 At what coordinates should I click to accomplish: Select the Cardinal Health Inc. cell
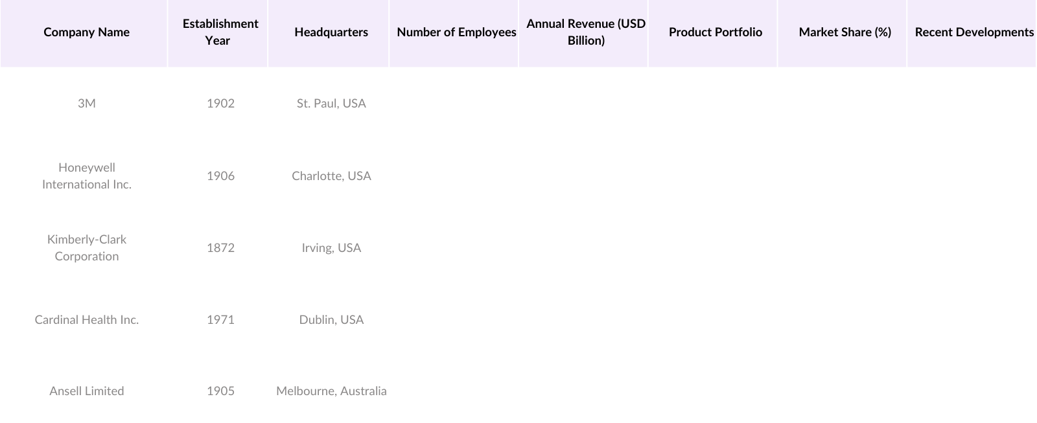coord(86,320)
